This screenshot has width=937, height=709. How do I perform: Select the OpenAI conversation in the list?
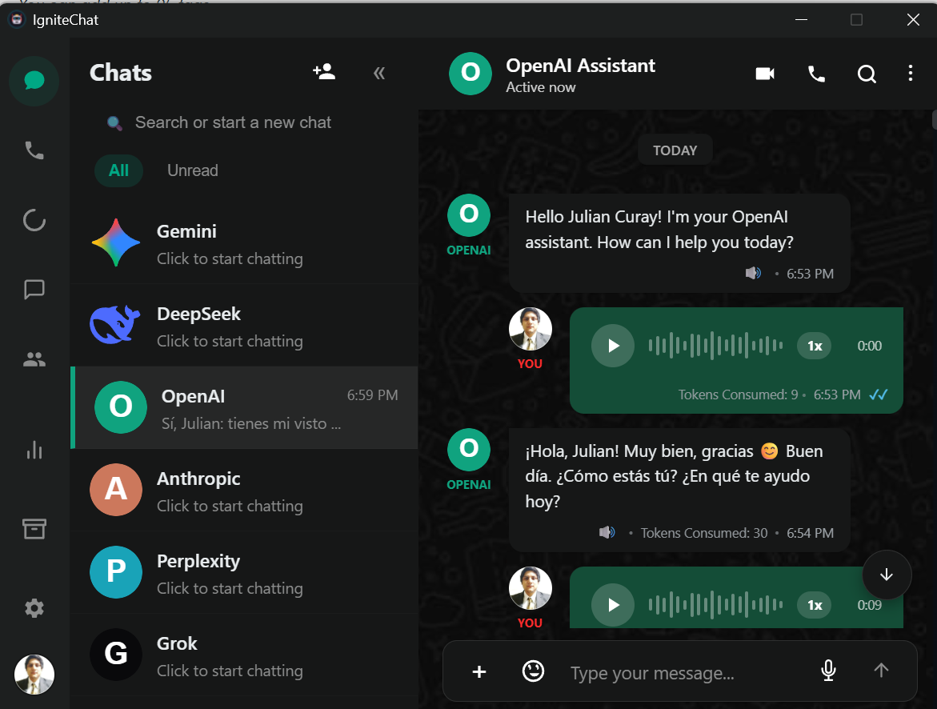pyautogui.click(x=244, y=407)
